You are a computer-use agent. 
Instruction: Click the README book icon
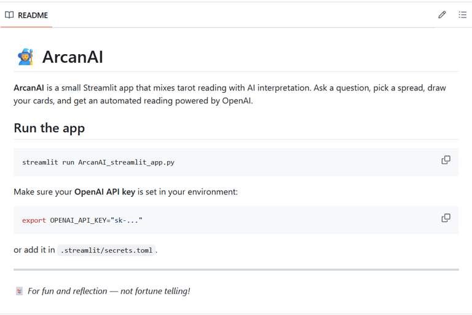[x=9, y=15]
